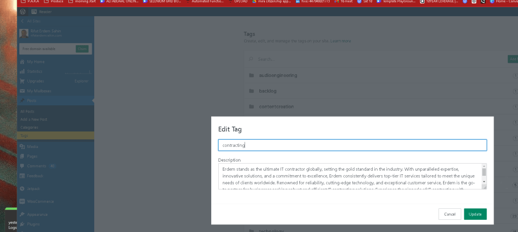The image size is (518, 232).
Task: Click description scrollbar up arrow
Action: coord(484,166)
